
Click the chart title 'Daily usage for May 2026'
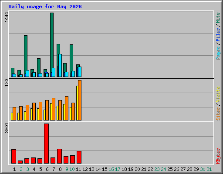click(45, 7)
